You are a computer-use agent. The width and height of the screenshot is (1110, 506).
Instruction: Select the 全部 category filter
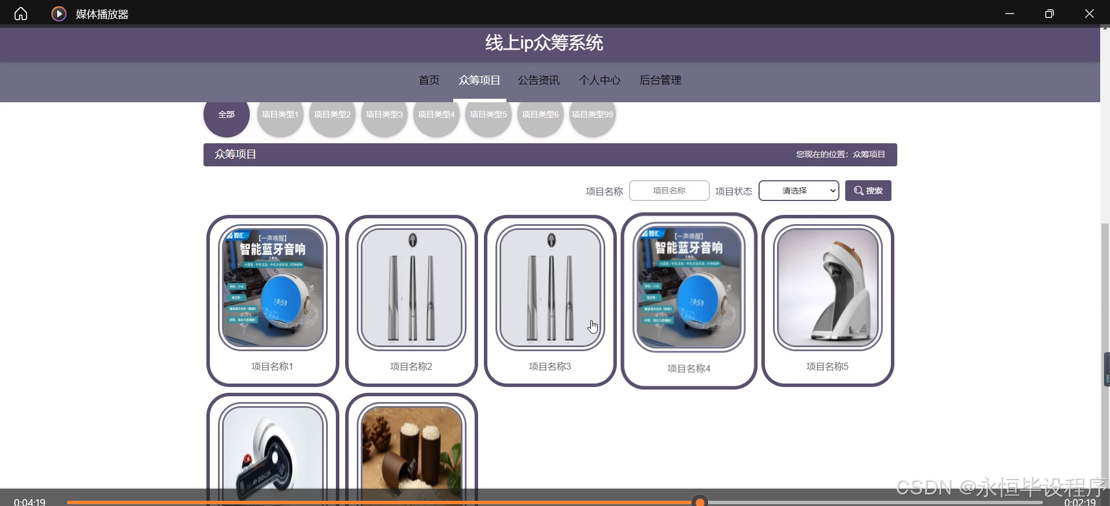(x=227, y=114)
